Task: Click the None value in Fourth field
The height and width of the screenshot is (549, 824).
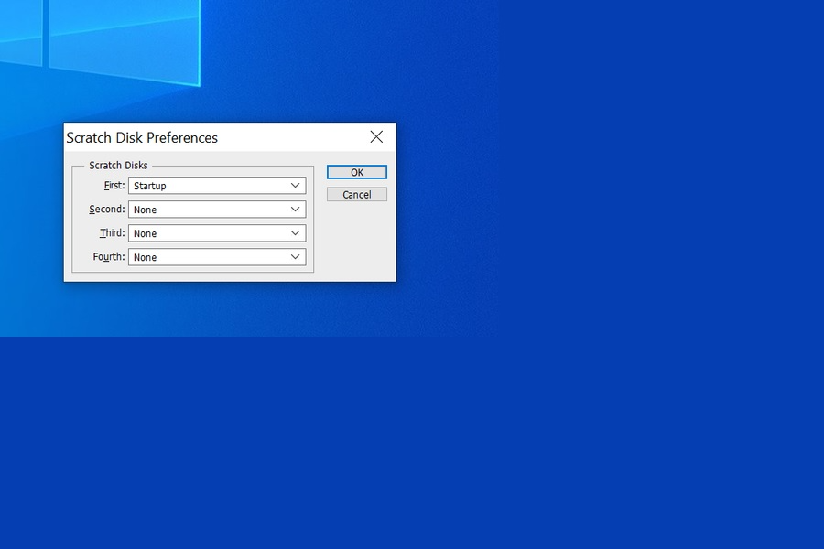Action: click(145, 257)
